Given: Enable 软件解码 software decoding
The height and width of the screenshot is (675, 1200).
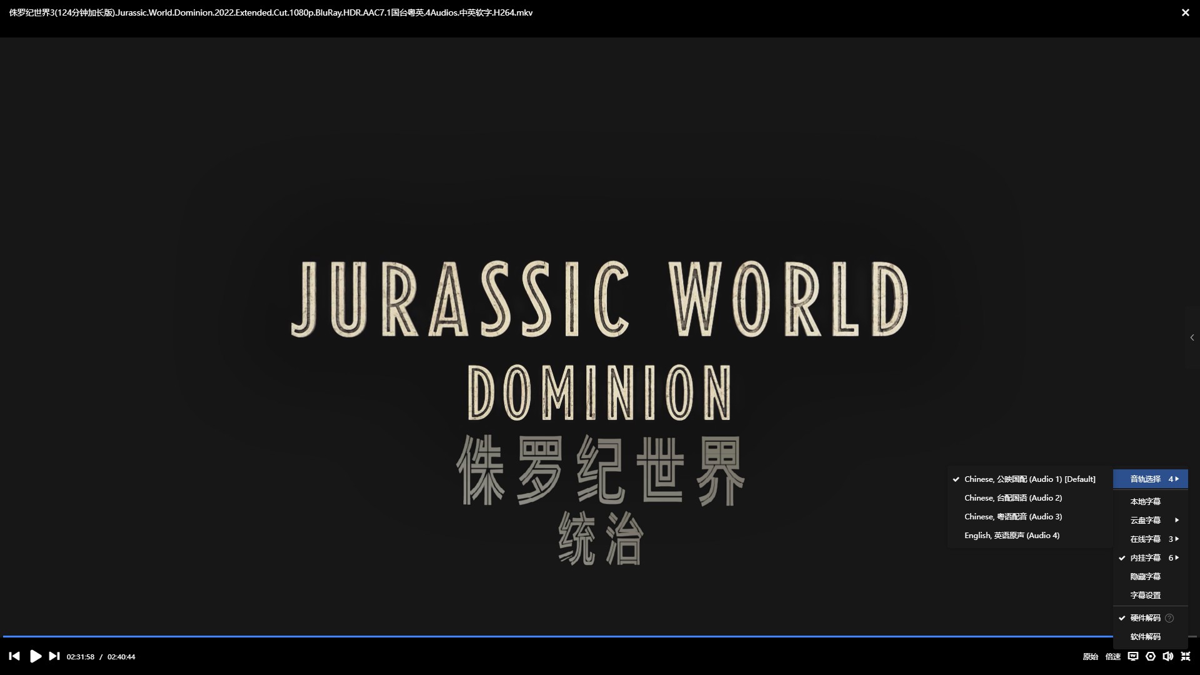Looking at the screenshot, I should (x=1145, y=637).
